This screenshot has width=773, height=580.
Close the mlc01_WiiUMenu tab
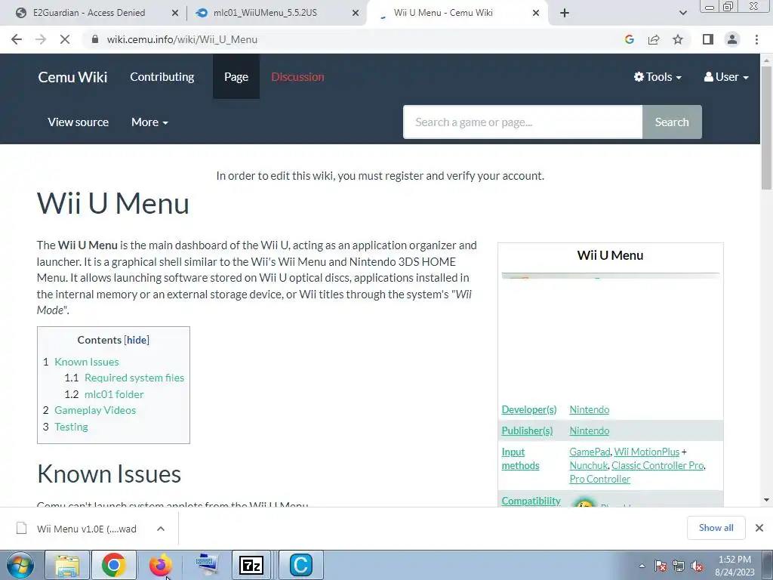[x=356, y=14]
